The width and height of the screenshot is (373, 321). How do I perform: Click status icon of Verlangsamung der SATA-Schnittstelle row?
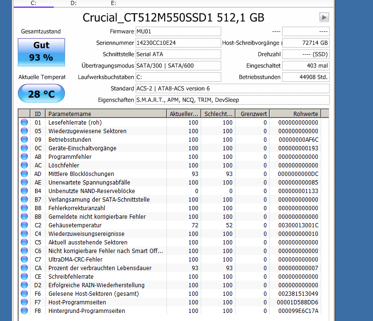click(x=24, y=199)
